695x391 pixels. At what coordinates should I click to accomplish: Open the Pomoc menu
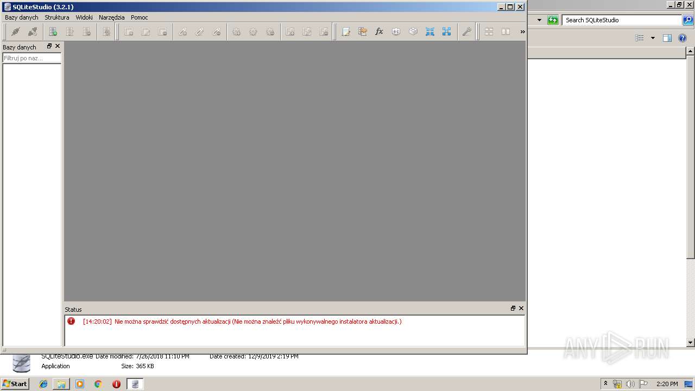tap(140, 17)
